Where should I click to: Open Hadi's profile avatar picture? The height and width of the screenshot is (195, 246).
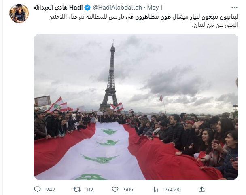[x=19, y=13]
